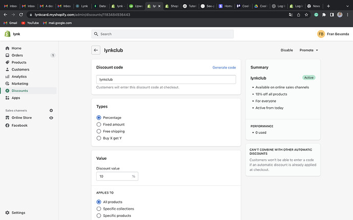Open Home from the sidebar
The width and height of the screenshot is (353, 220).
click(16, 48)
